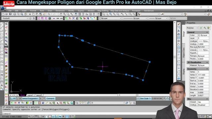Open the Pemetaan menu
This screenshot has width=212, height=119.
pos(136,11)
